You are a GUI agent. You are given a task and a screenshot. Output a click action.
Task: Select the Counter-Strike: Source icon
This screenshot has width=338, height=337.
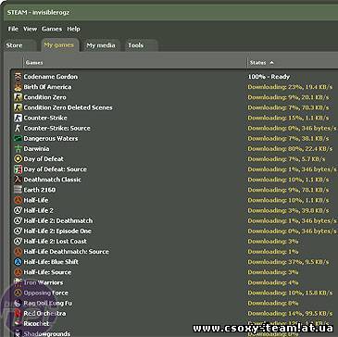[19, 128]
